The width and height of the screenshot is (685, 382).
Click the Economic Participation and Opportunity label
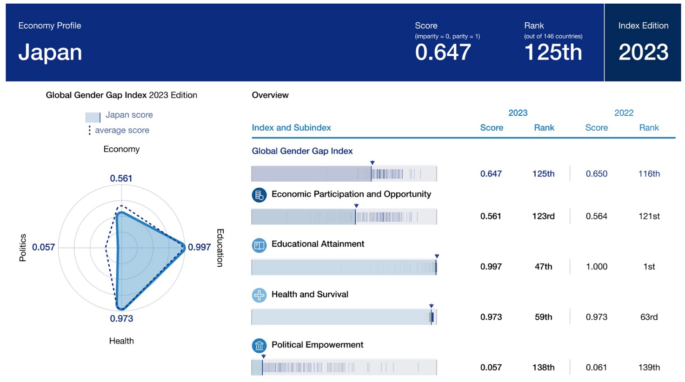351,194
